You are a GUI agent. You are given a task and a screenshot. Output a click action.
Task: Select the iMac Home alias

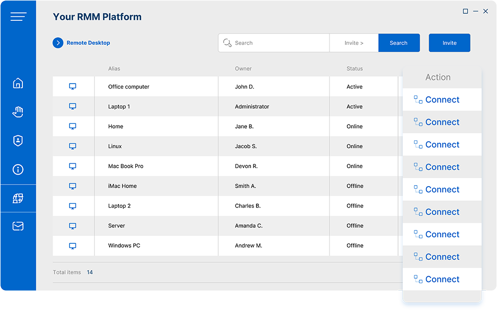point(122,186)
